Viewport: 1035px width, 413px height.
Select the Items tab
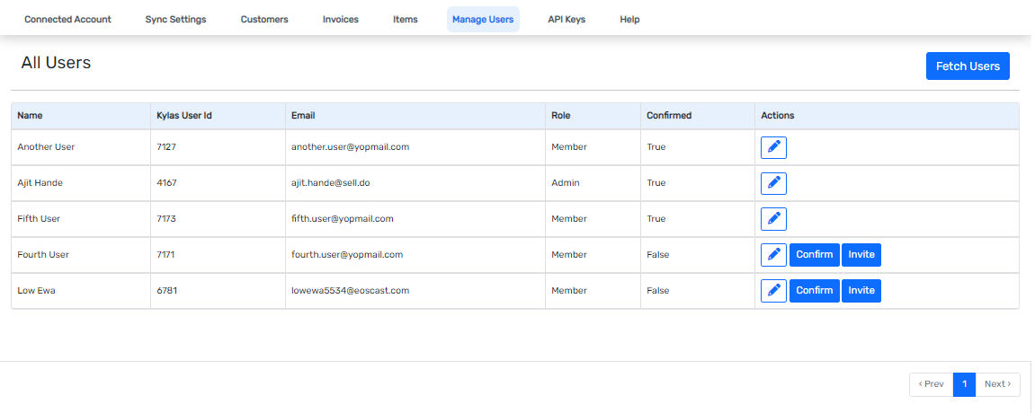point(405,20)
